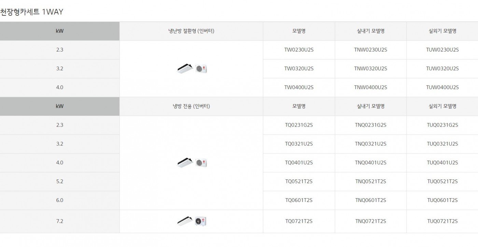Click indoor unit model TNQ0601T2S

(370, 200)
